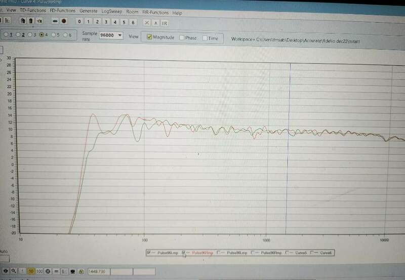
Task: Click the yellow 10 scale button at bottom
Action: [x=31, y=271]
